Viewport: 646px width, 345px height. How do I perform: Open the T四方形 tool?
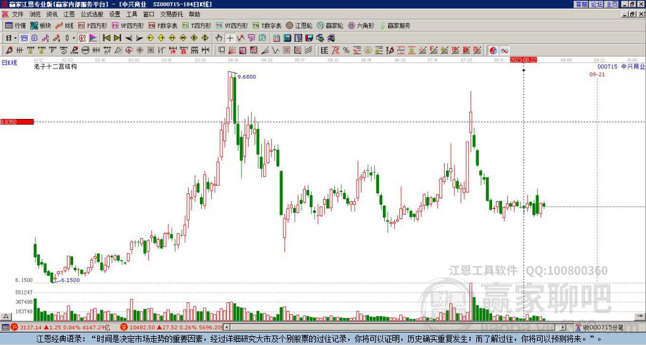197,25
